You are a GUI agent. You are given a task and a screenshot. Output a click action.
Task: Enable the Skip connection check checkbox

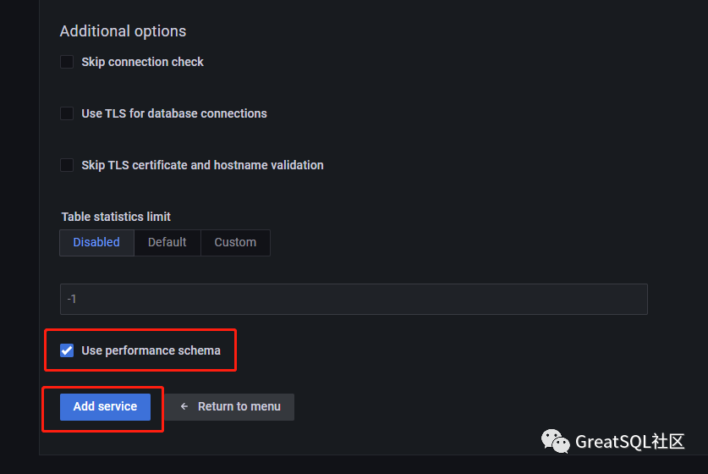67,62
